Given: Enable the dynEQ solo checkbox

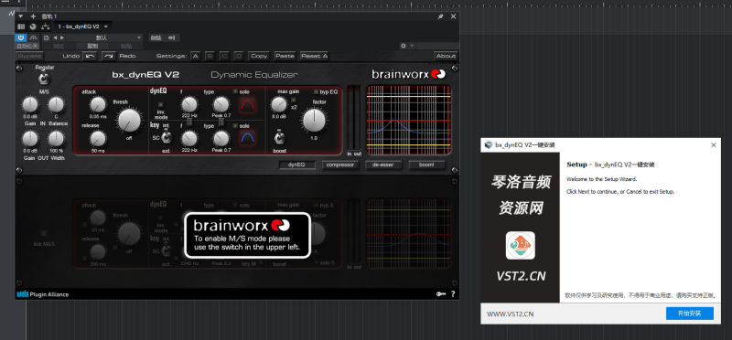Looking at the screenshot, I should click(235, 92).
